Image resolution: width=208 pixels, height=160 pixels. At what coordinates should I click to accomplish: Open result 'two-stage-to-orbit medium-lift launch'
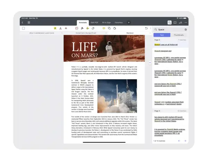(x=169, y=119)
